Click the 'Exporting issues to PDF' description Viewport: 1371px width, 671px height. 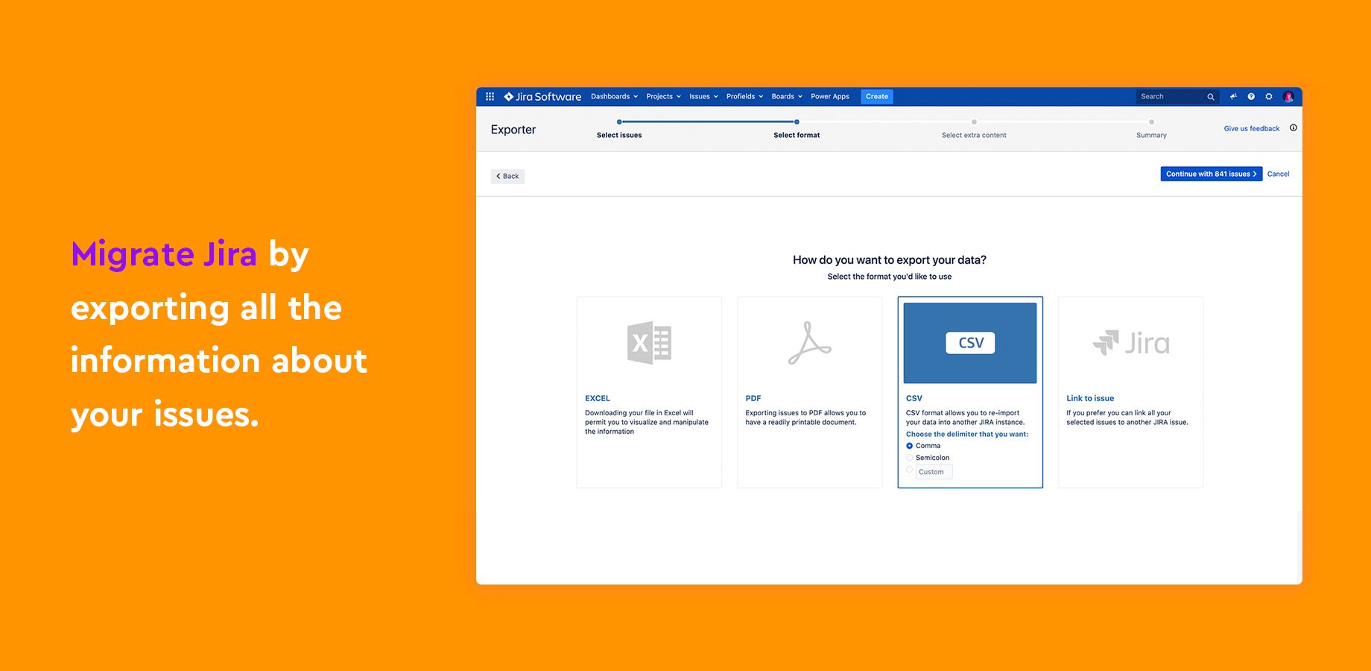click(x=805, y=418)
